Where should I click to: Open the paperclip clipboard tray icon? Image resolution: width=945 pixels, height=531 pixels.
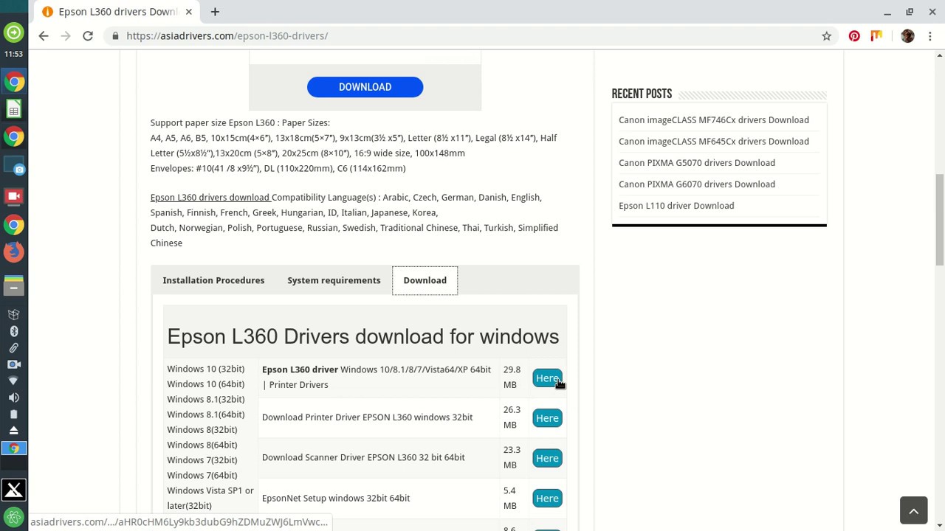13,348
